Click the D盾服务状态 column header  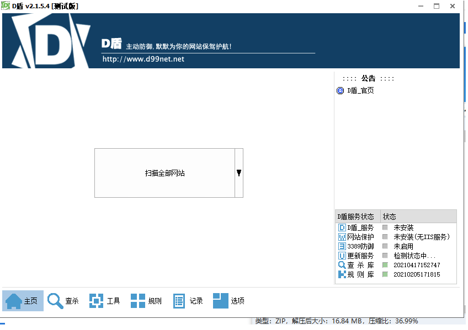358,217
